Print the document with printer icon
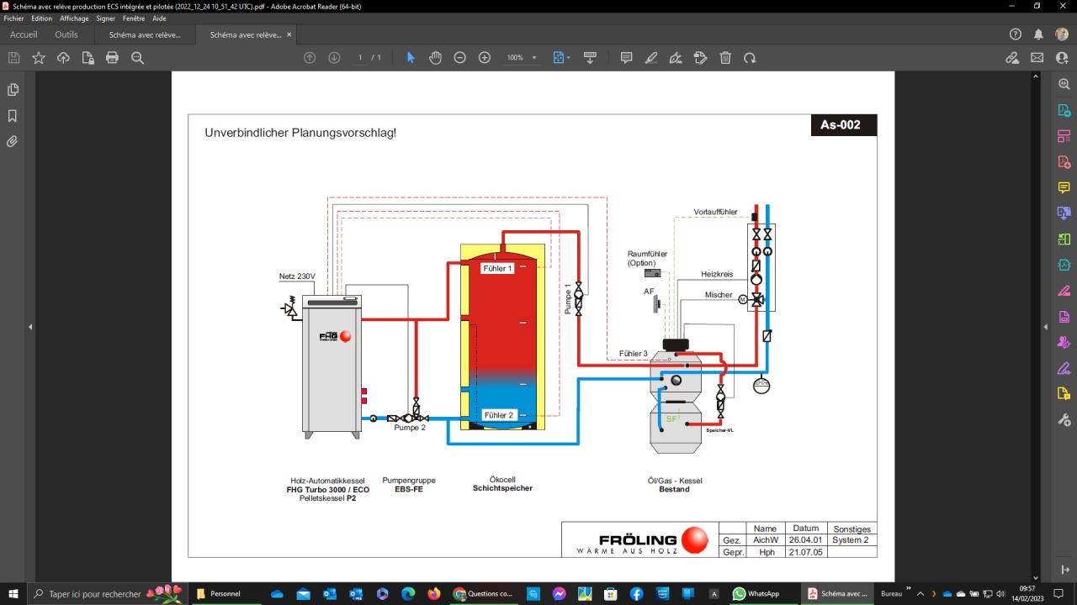1077x605 pixels. (112, 58)
